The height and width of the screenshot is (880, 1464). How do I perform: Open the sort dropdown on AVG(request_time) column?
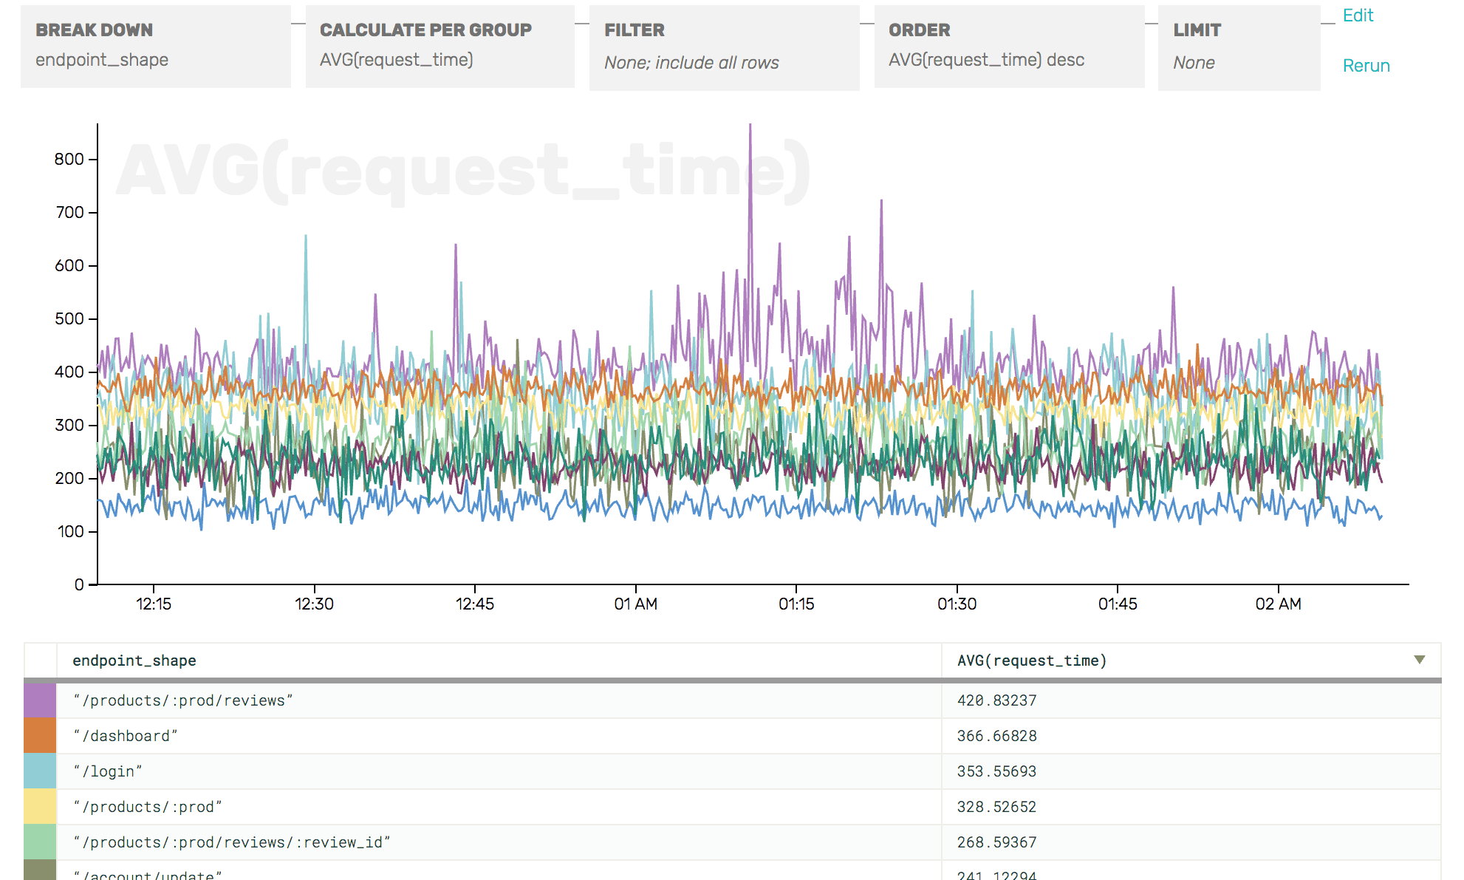point(1418,660)
